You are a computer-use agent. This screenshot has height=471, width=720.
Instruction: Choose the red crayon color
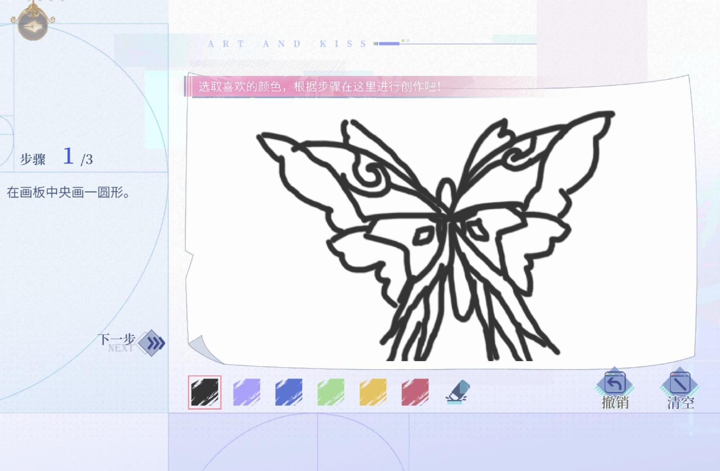[x=415, y=392]
